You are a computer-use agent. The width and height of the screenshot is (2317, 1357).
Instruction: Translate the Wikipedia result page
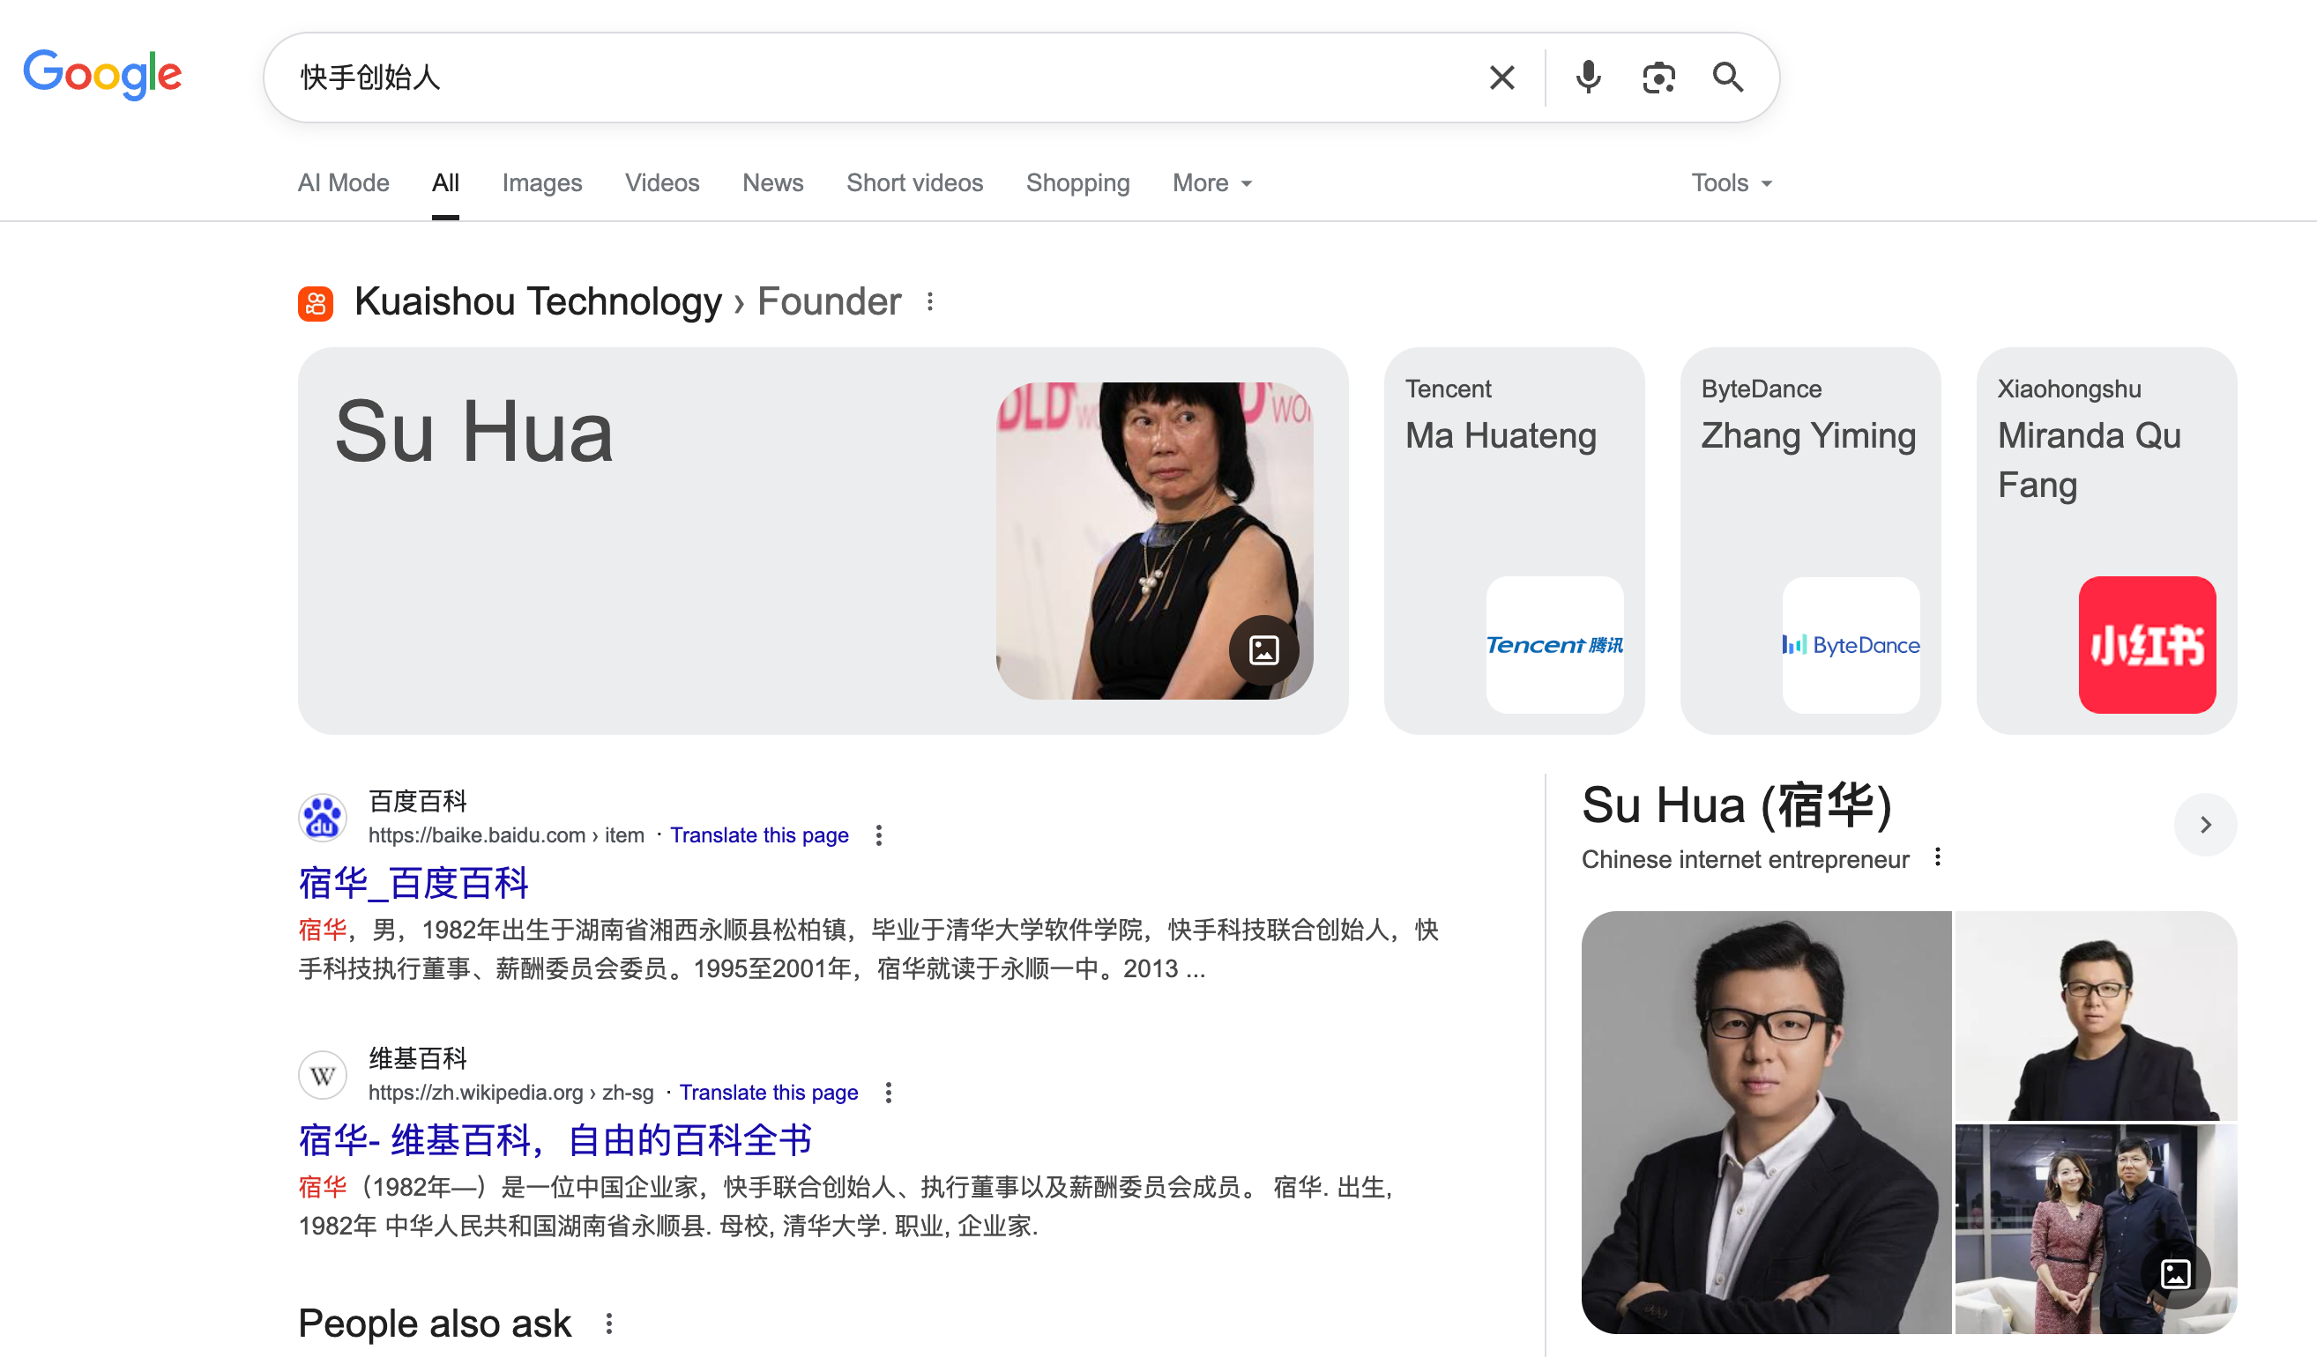[x=769, y=1093]
